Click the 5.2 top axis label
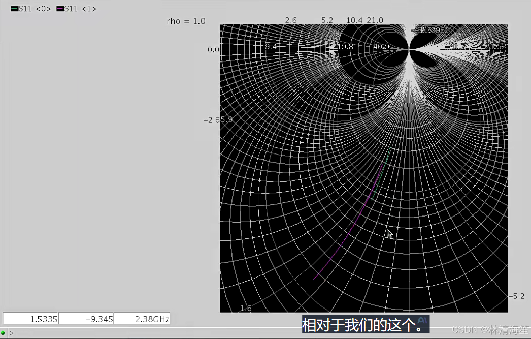531x339 pixels. [327, 20]
